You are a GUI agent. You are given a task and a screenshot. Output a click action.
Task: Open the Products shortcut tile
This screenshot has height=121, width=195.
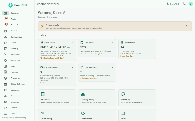[57, 98]
